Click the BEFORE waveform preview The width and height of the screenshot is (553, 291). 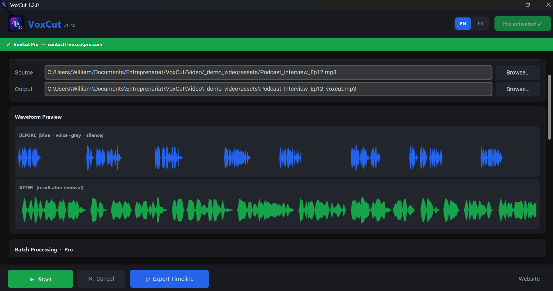(x=277, y=152)
